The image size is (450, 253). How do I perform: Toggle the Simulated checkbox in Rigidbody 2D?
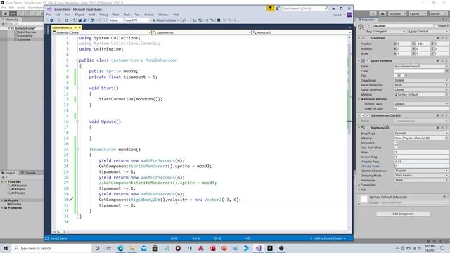tap(396, 143)
